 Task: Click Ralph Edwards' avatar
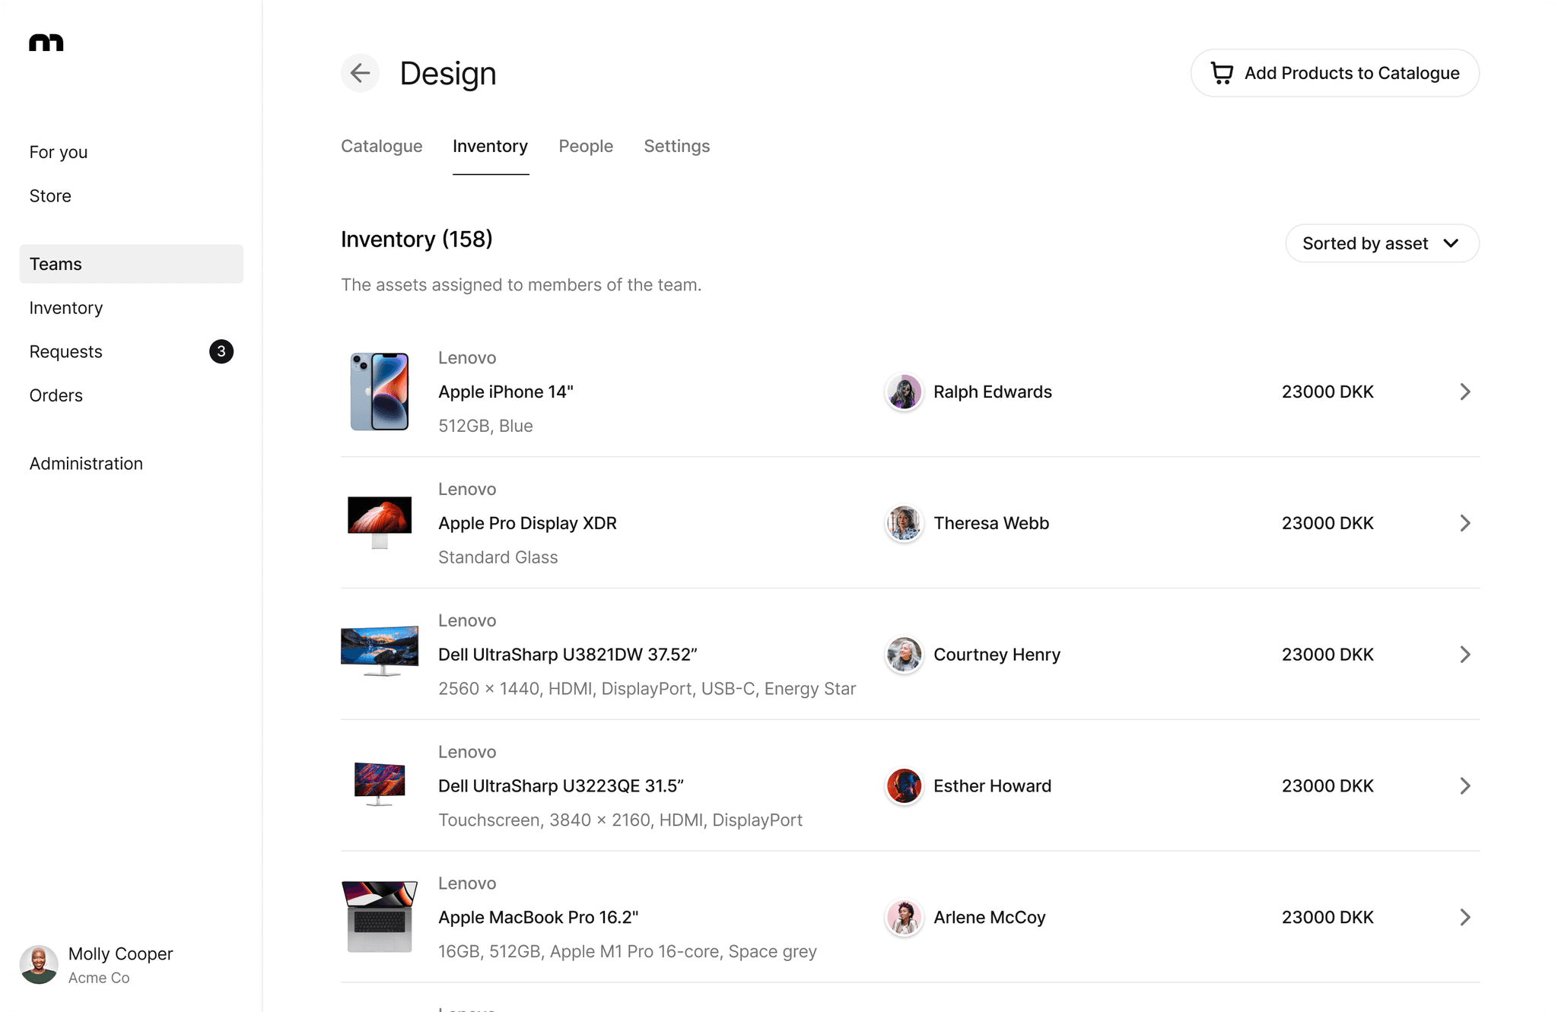[904, 392]
